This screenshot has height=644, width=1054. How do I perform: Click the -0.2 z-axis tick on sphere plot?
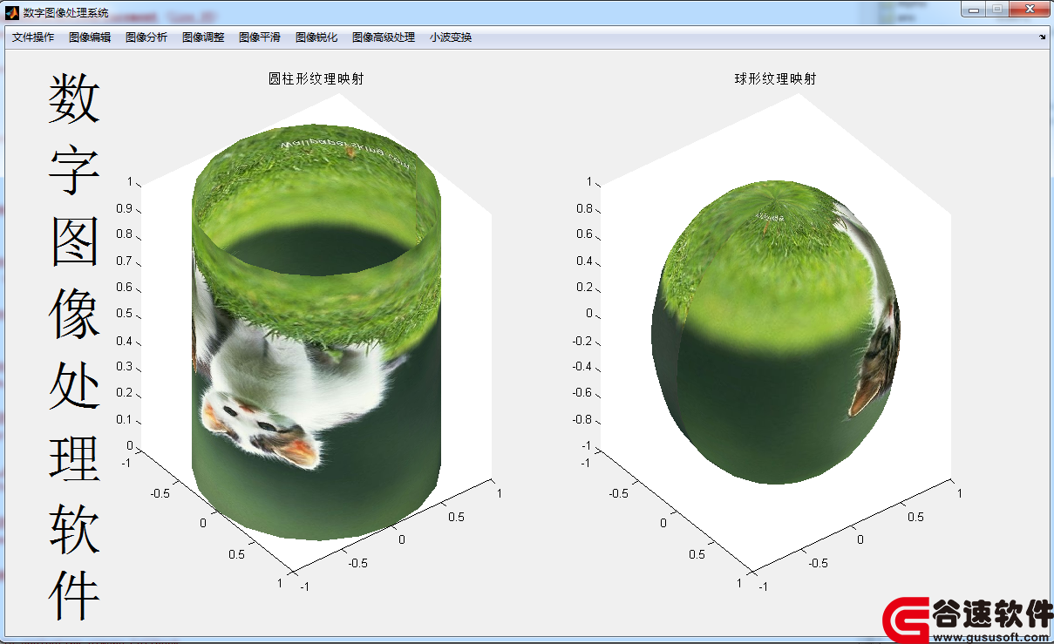point(582,340)
